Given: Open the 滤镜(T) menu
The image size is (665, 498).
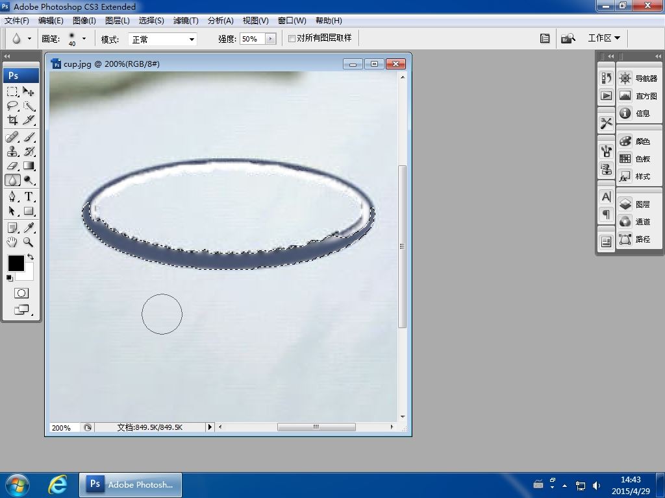Looking at the screenshot, I should [186, 20].
